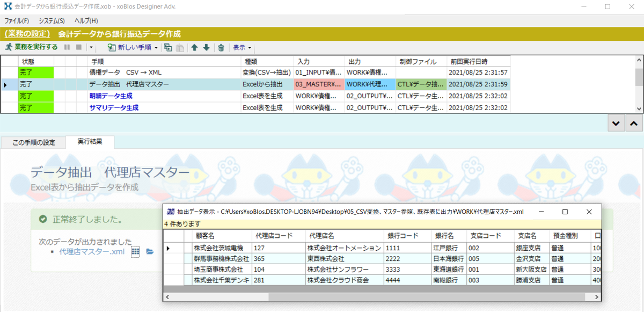Open run options dropdown next to stop button
The height and width of the screenshot is (312, 644).
(x=92, y=48)
